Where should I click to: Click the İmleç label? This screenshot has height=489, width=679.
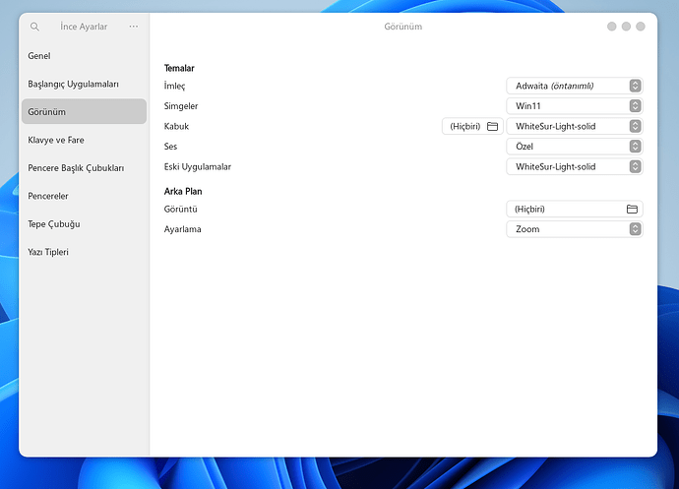tap(174, 86)
